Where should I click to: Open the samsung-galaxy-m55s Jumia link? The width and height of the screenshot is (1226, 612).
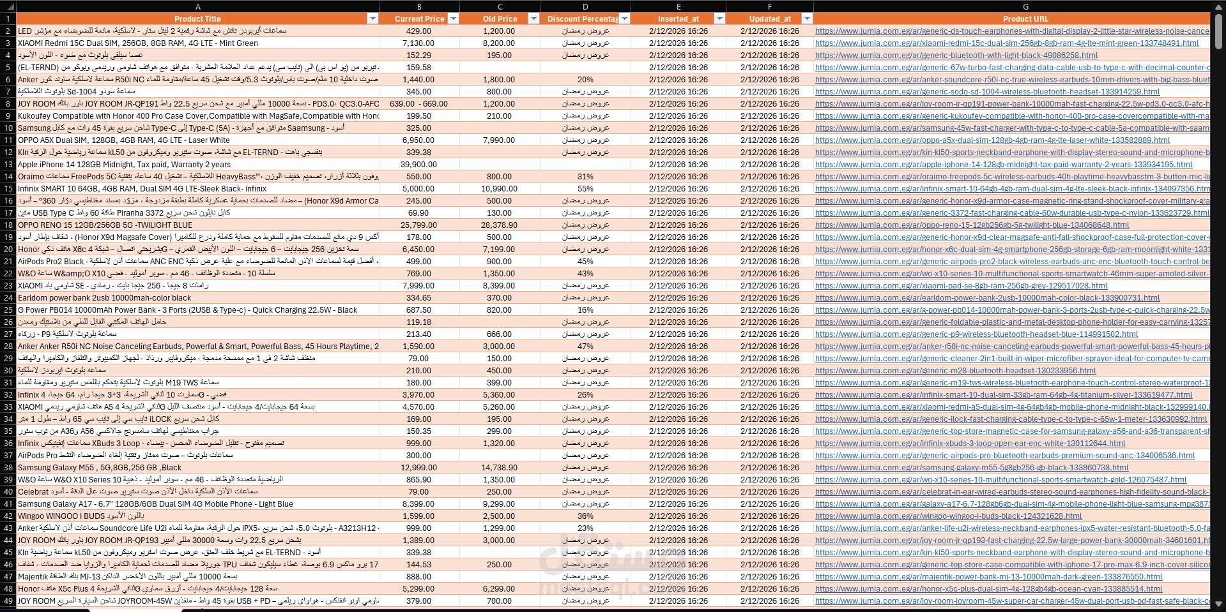pyautogui.click(x=972, y=468)
